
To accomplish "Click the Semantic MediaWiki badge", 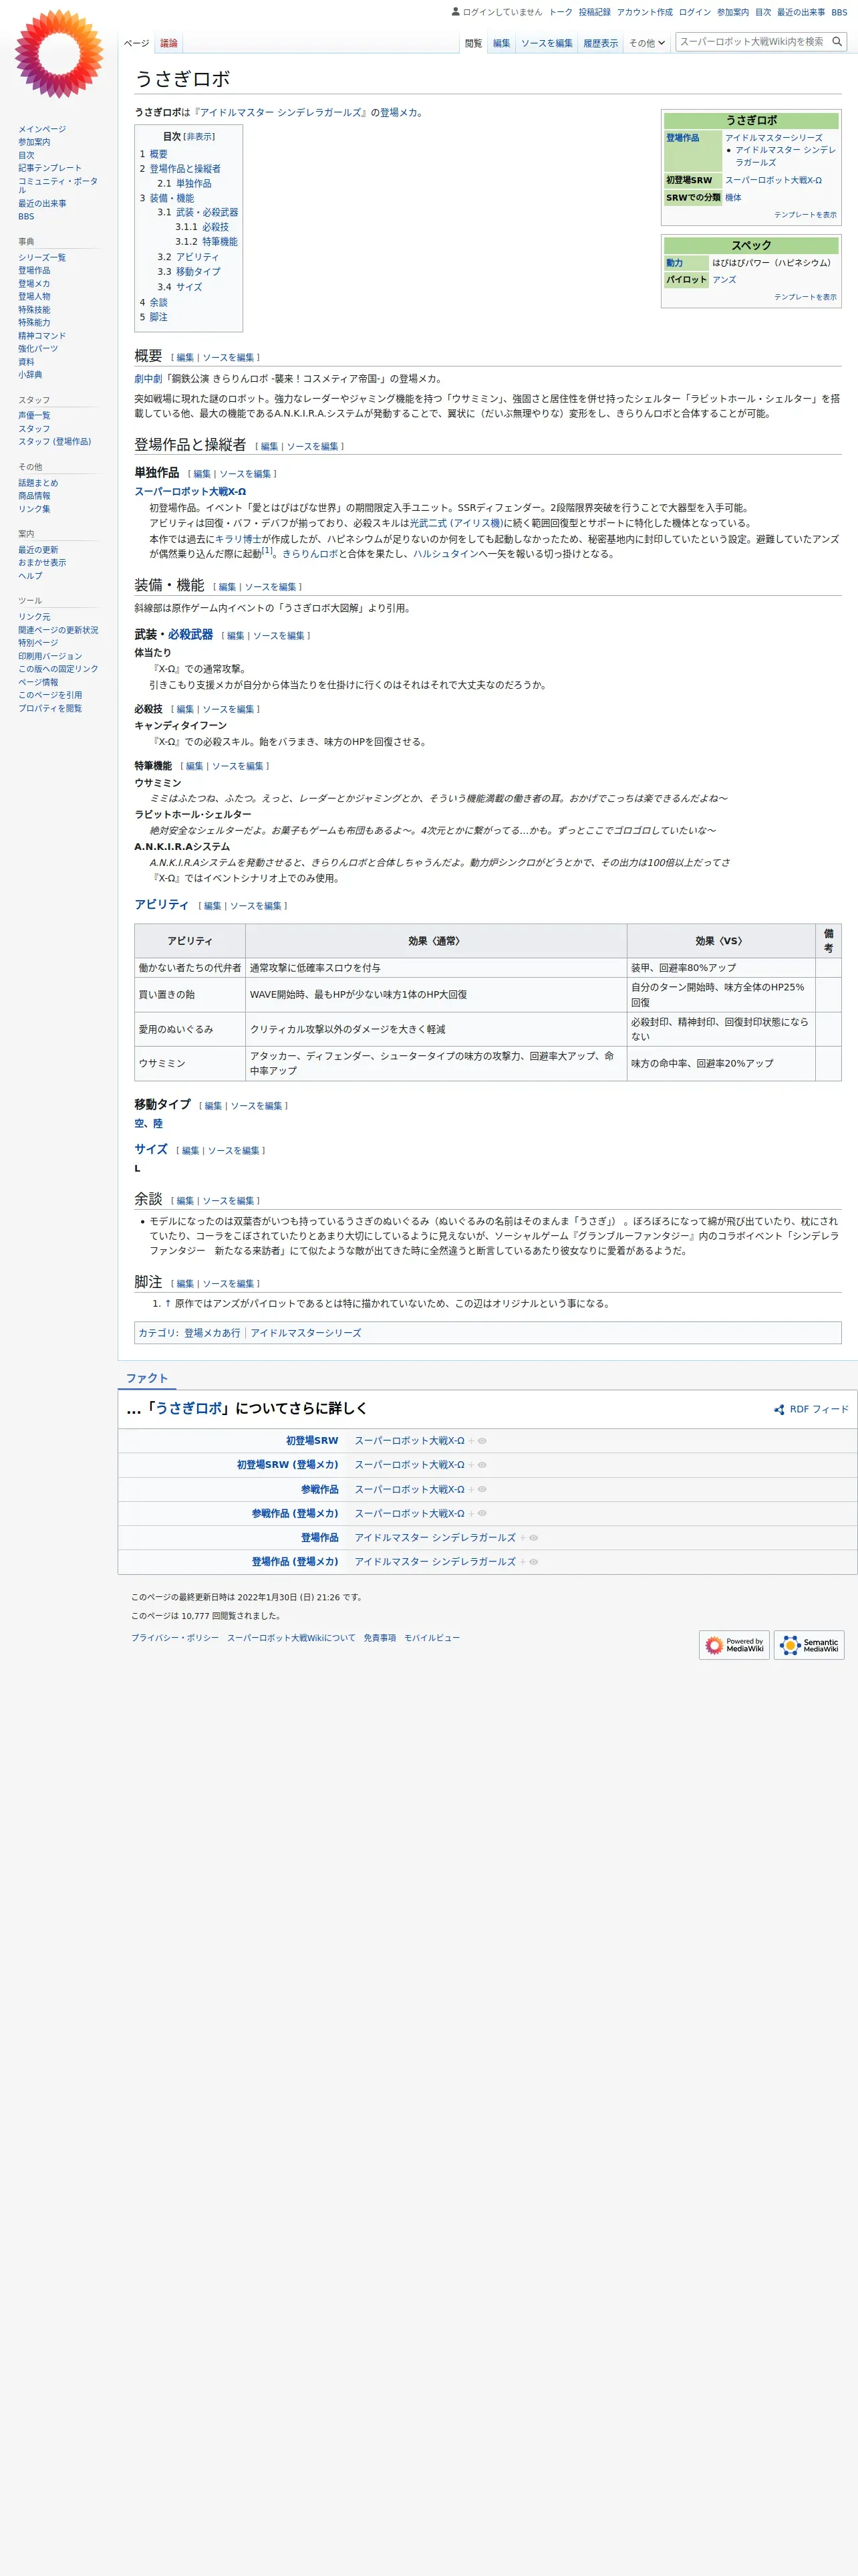I will [809, 1645].
